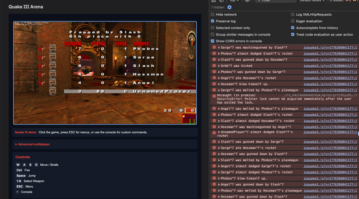Click error icon beside 'Uncaught (in promise)' message
This screenshot has width=359, height=199.
tap(214, 96)
